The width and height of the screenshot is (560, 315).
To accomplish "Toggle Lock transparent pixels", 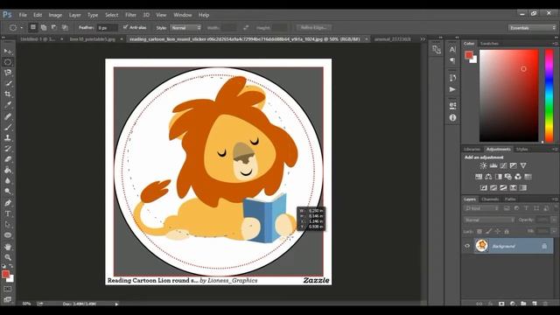I will point(479,231).
